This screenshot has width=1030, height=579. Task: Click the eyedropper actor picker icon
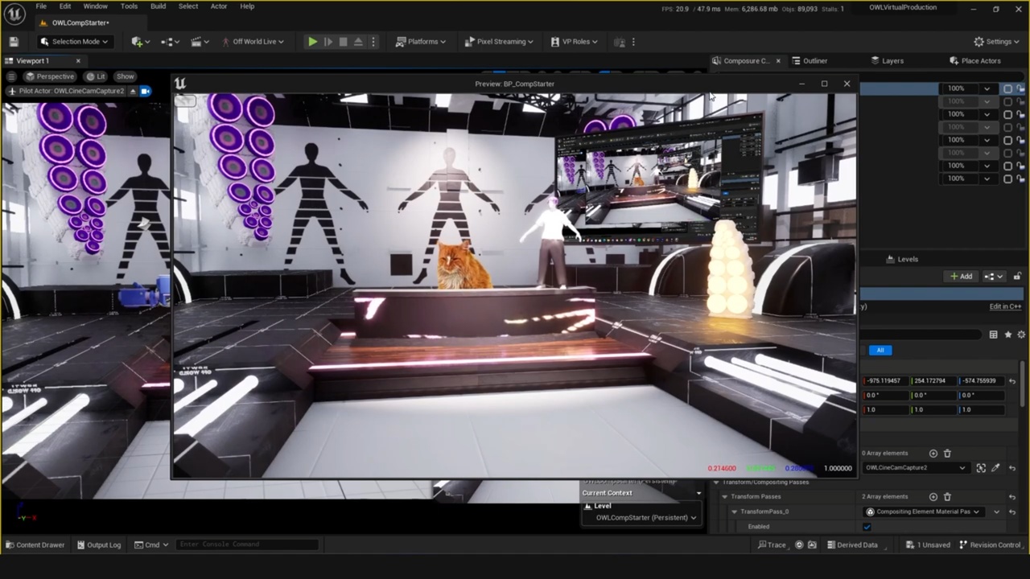995,468
